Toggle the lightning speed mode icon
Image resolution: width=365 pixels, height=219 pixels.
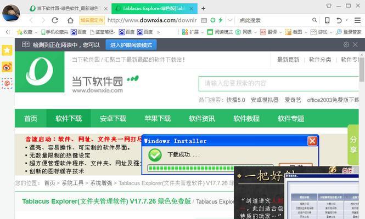coord(221,20)
